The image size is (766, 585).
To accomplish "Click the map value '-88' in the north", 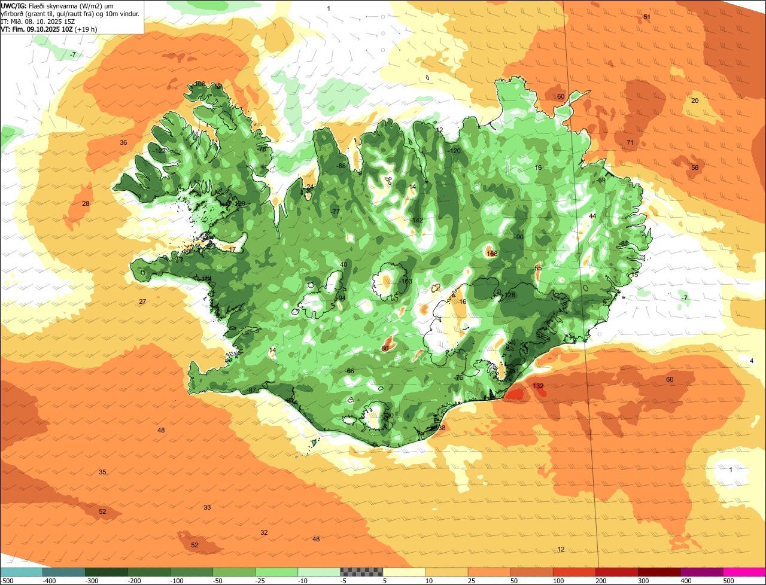I will click(341, 166).
